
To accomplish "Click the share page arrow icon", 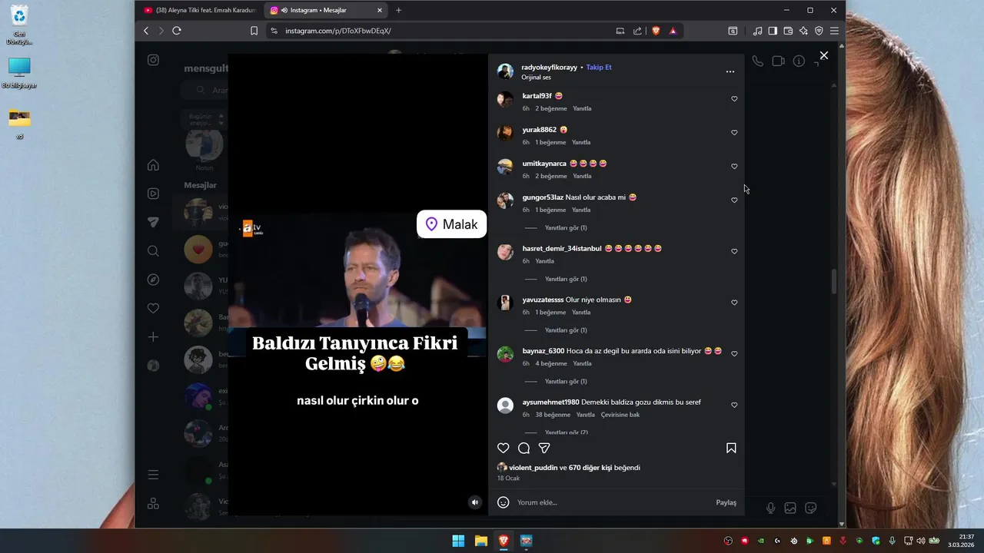I will pyautogui.click(x=637, y=31).
